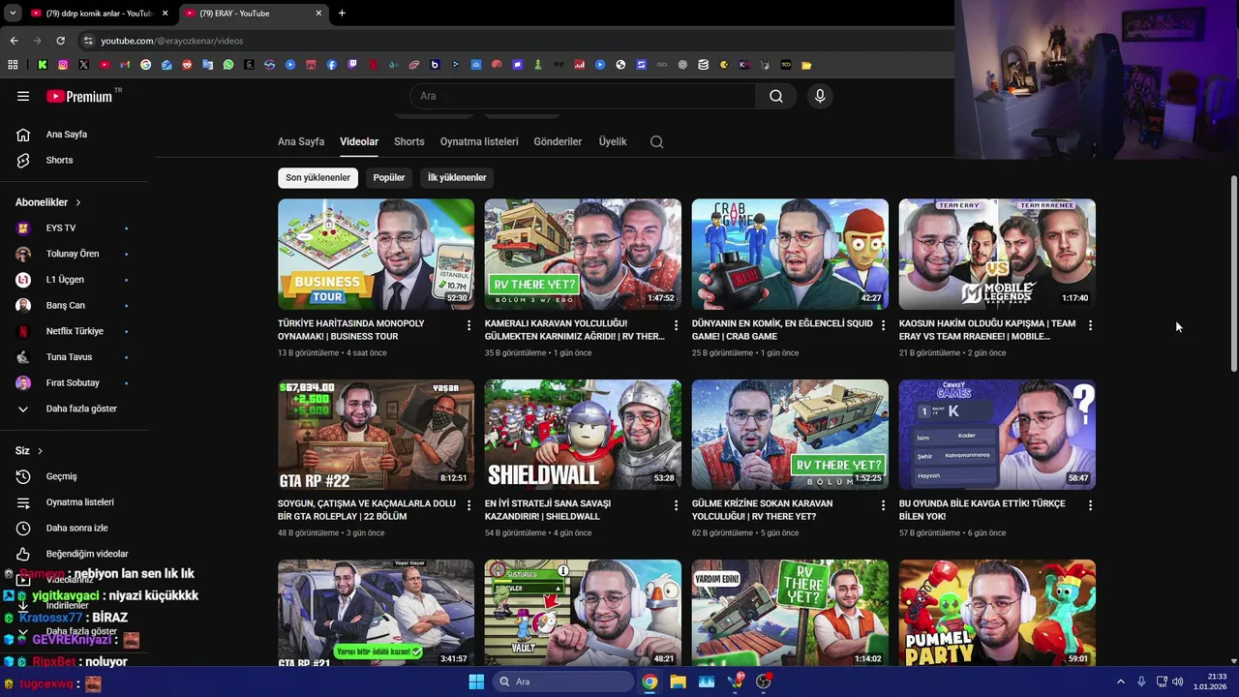Select the Son yüklenenler filter chip
This screenshot has height=697, width=1239.
(317, 177)
